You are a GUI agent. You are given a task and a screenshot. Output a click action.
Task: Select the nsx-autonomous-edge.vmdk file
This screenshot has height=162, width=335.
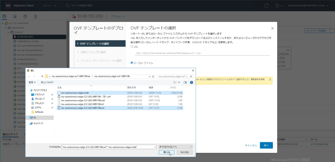pyautogui.click(x=120, y=93)
